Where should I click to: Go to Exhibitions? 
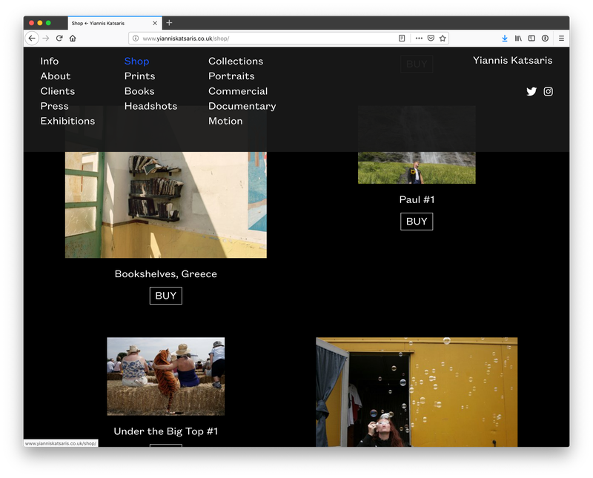tap(67, 121)
